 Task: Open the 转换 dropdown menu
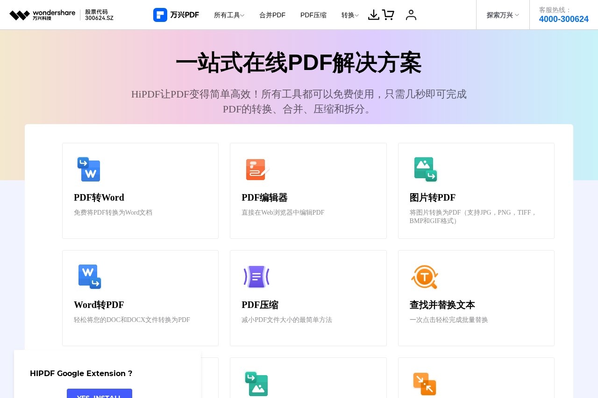(349, 14)
